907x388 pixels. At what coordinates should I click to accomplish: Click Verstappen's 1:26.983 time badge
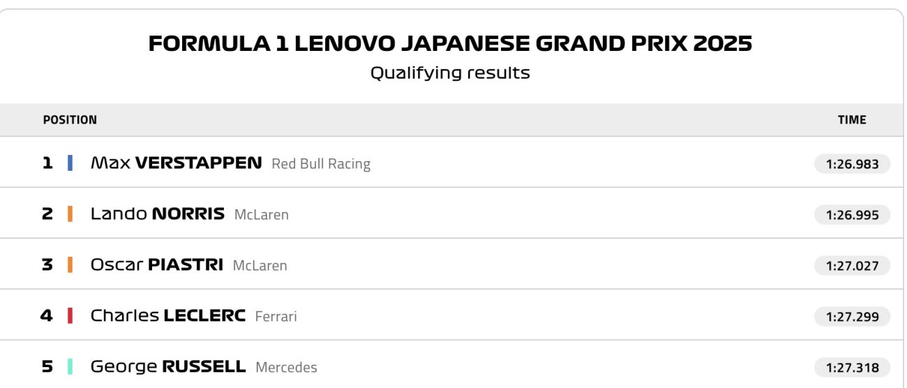[852, 164]
